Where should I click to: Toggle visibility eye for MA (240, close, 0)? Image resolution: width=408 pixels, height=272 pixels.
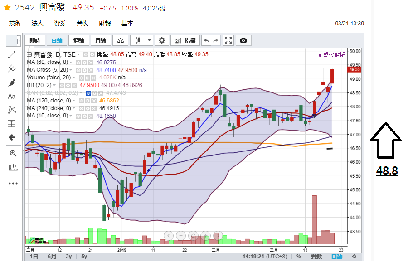pos(82,108)
